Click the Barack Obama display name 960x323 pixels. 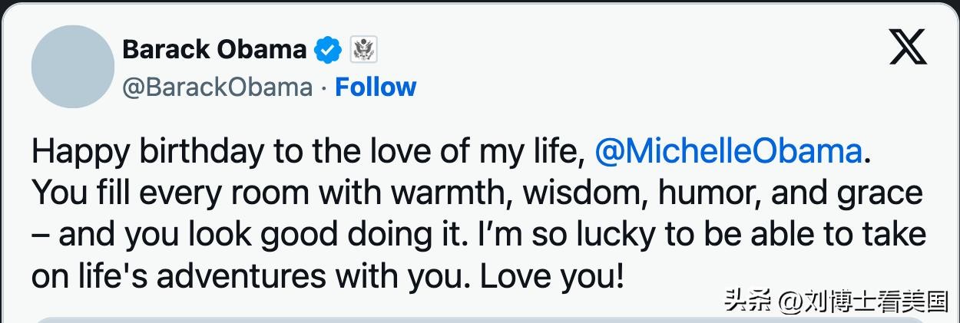coord(214,50)
